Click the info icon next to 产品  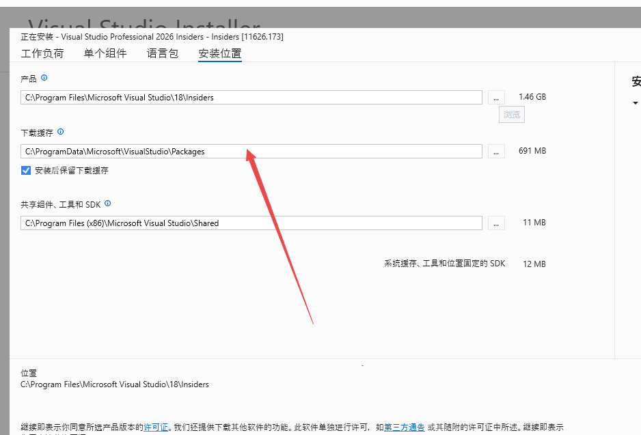pyautogui.click(x=44, y=79)
